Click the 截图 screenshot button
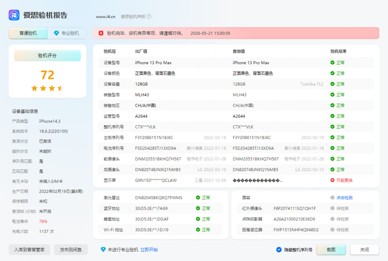Viewport: 388px width, 261px height. [x=331, y=250]
